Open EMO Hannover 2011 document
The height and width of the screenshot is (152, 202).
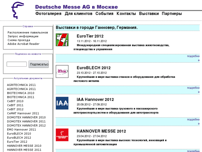(21, 130)
